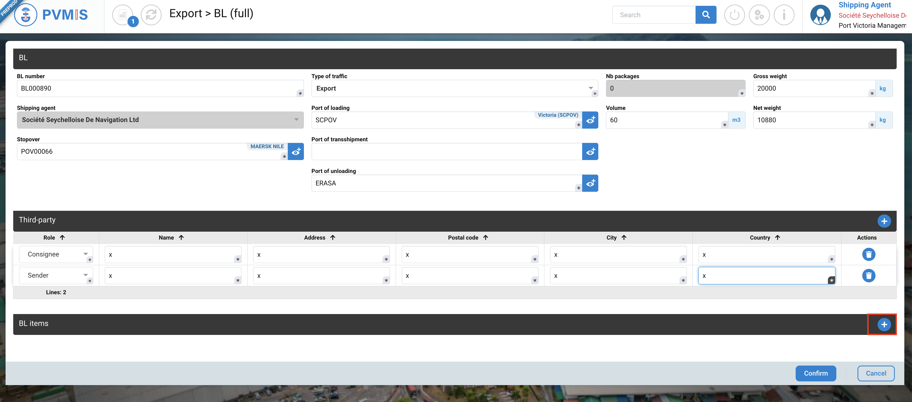Image resolution: width=912 pixels, height=402 pixels.
Task: Click the blue search magnifier button
Action: pyautogui.click(x=706, y=15)
